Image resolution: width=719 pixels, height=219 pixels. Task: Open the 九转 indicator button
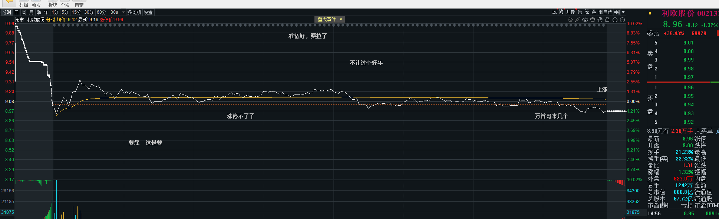tap(570, 12)
